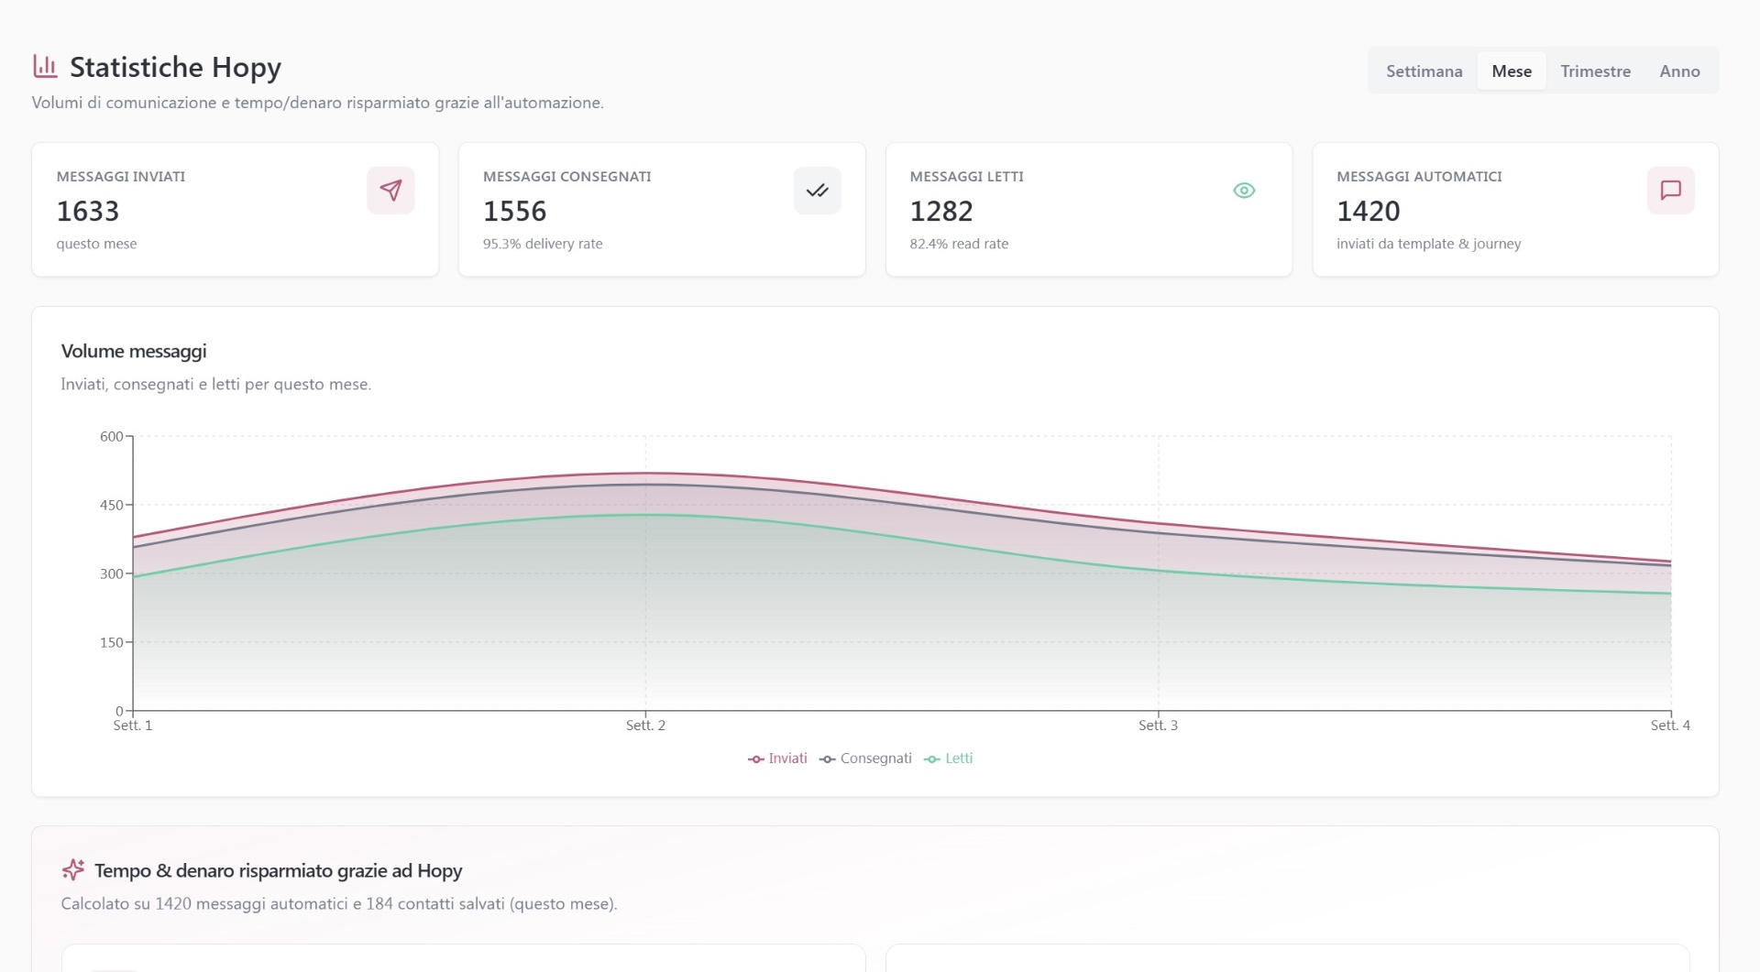Click the 600 value on the chart axis

pyautogui.click(x=111, y=436)
